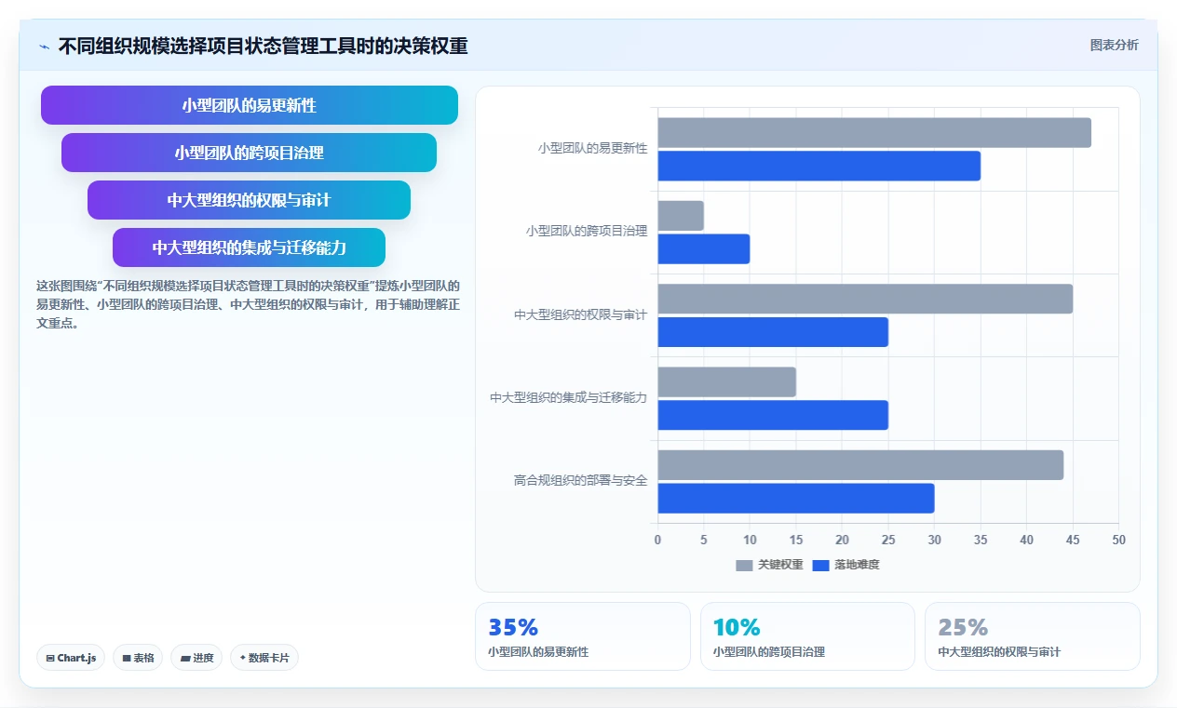
Task: Click the gray bar for 高合规组织的部署与安全
Action: pyautogui.click(x=860, y=465)
